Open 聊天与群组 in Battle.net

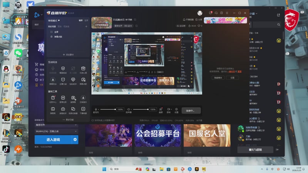255,150
